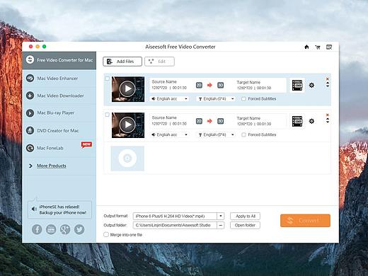
Task: Click the NEW badge beside Mac FoneLab
Action: click(x=86, y=144)
